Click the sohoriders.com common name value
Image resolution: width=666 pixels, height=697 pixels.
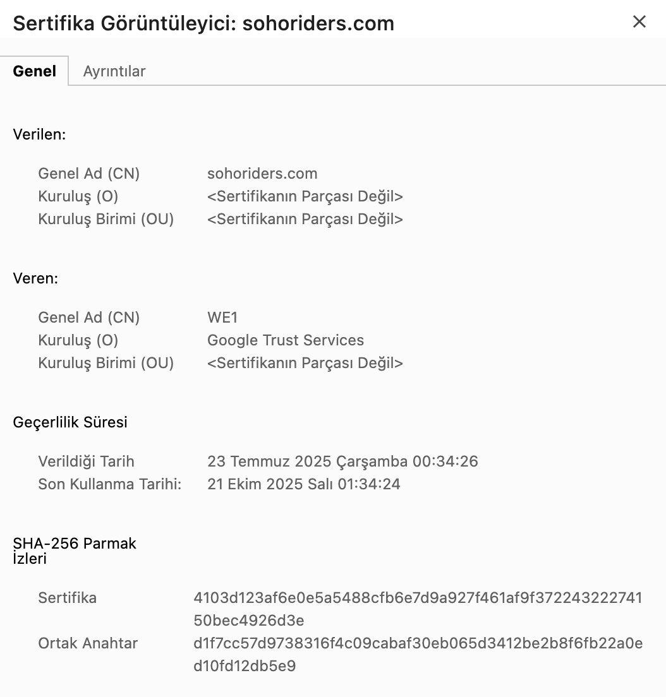pos(262,174)
